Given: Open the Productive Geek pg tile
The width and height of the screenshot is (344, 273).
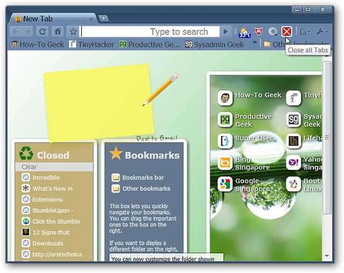Looking at the screenshot, I should (x=225, y=119).
